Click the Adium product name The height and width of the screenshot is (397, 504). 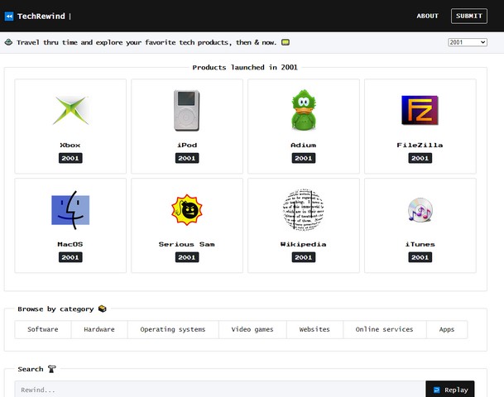[x=304, y=145]
